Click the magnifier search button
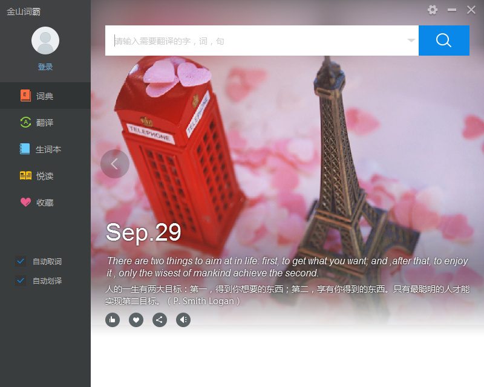Viewport: 484px width, 387px height. [x=443, y=41]
